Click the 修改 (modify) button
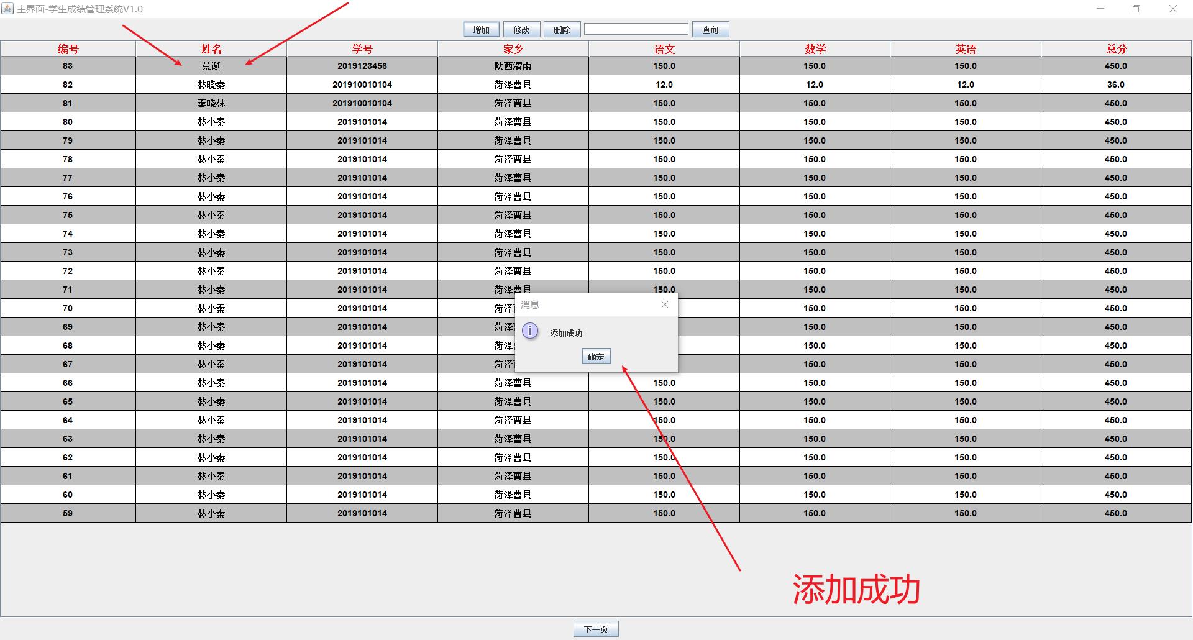Viewport: 1193px width, 640px height. click(521, 30)
